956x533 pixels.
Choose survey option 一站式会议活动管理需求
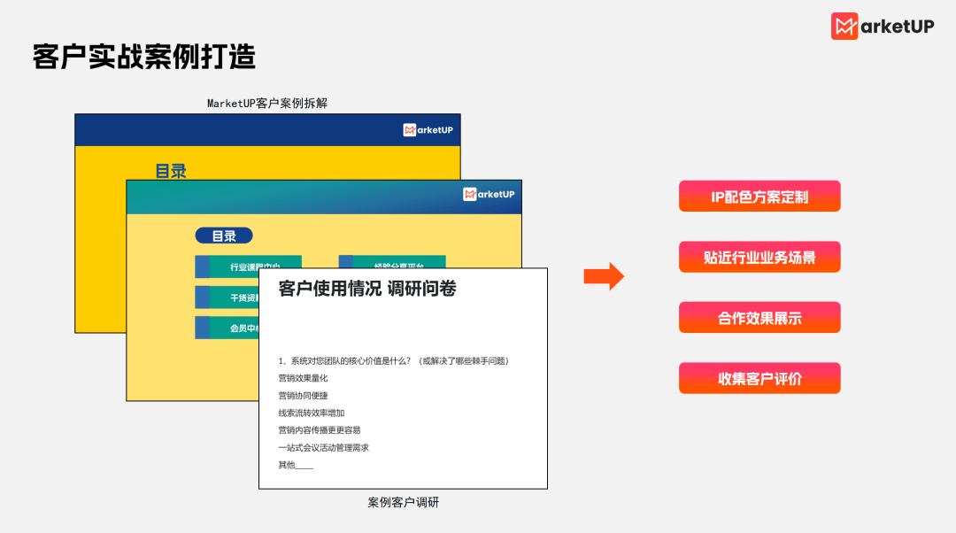point(323,447)
